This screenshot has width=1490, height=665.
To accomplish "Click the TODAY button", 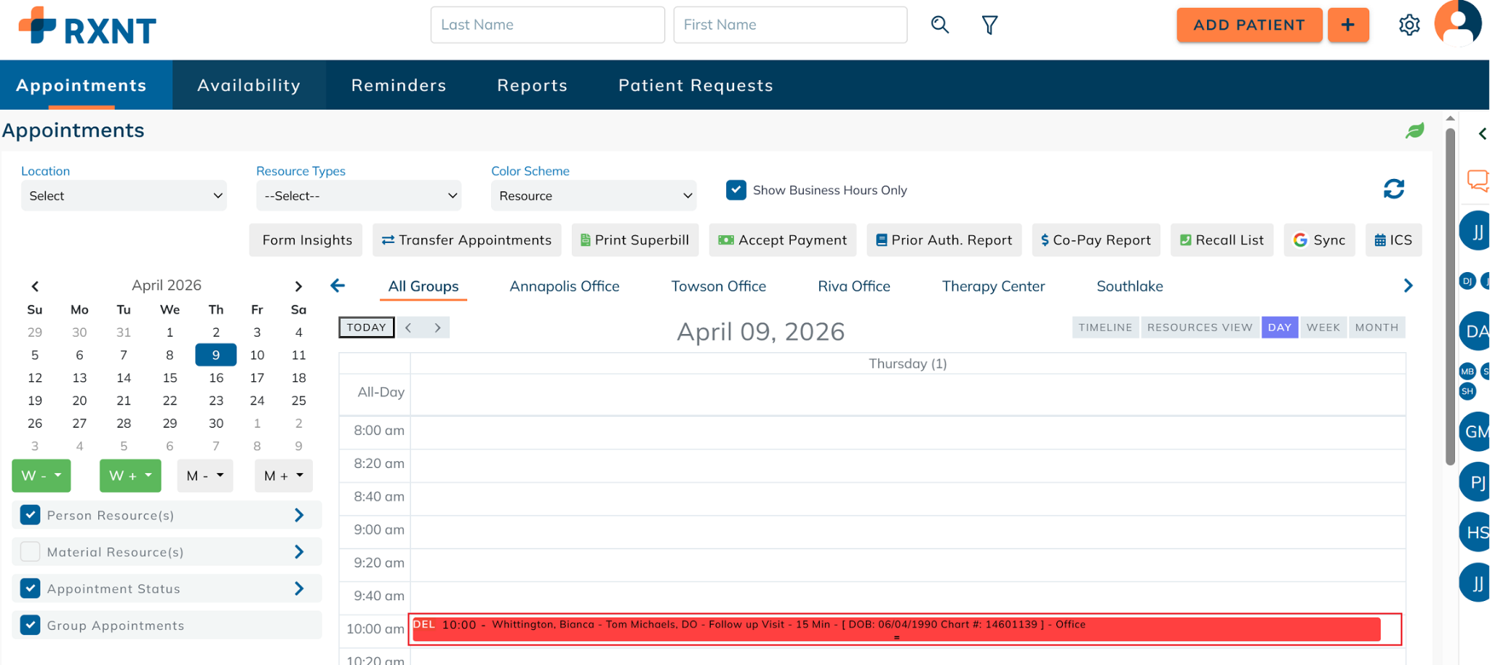I will [x=366, y=327].
